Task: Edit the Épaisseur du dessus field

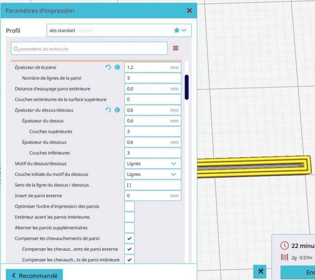Action: pos(153,121)
